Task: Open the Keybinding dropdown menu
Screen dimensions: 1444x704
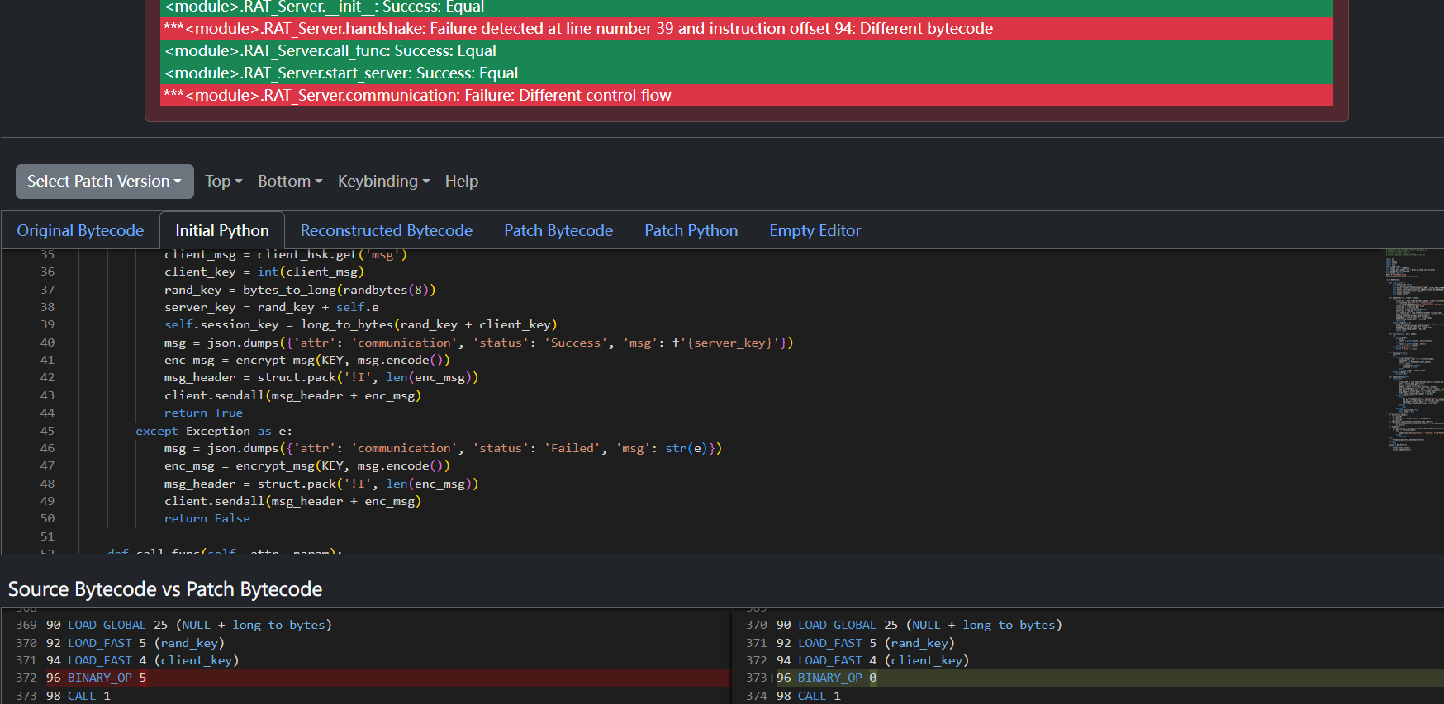Action: 383,182
